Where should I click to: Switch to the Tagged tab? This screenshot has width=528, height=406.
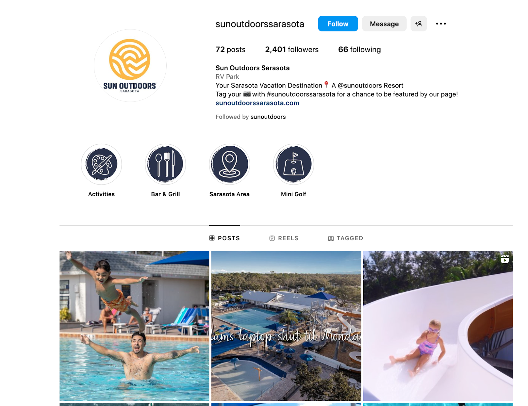[x=346, y=238]
